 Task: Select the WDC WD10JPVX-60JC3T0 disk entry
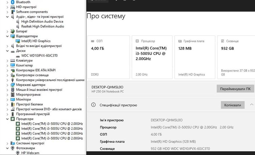(x=40, y=56)
